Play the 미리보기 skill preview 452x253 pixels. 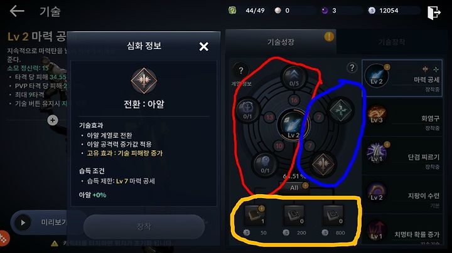point(23,222)
